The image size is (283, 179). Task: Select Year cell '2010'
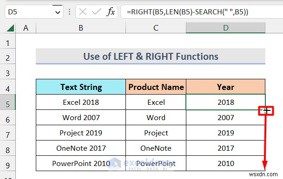coord(225,163)
